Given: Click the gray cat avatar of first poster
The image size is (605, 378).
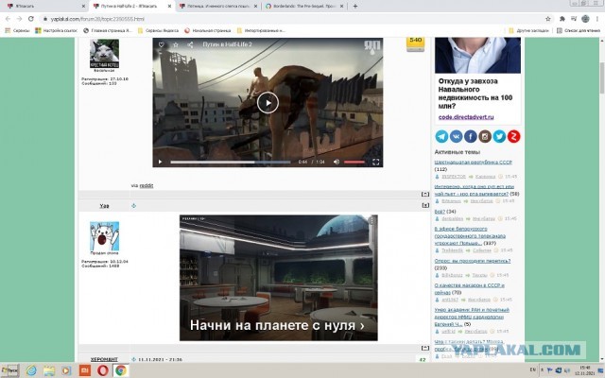Looking at the screenshot, I should pyautogui.click(x=104, y=54).
